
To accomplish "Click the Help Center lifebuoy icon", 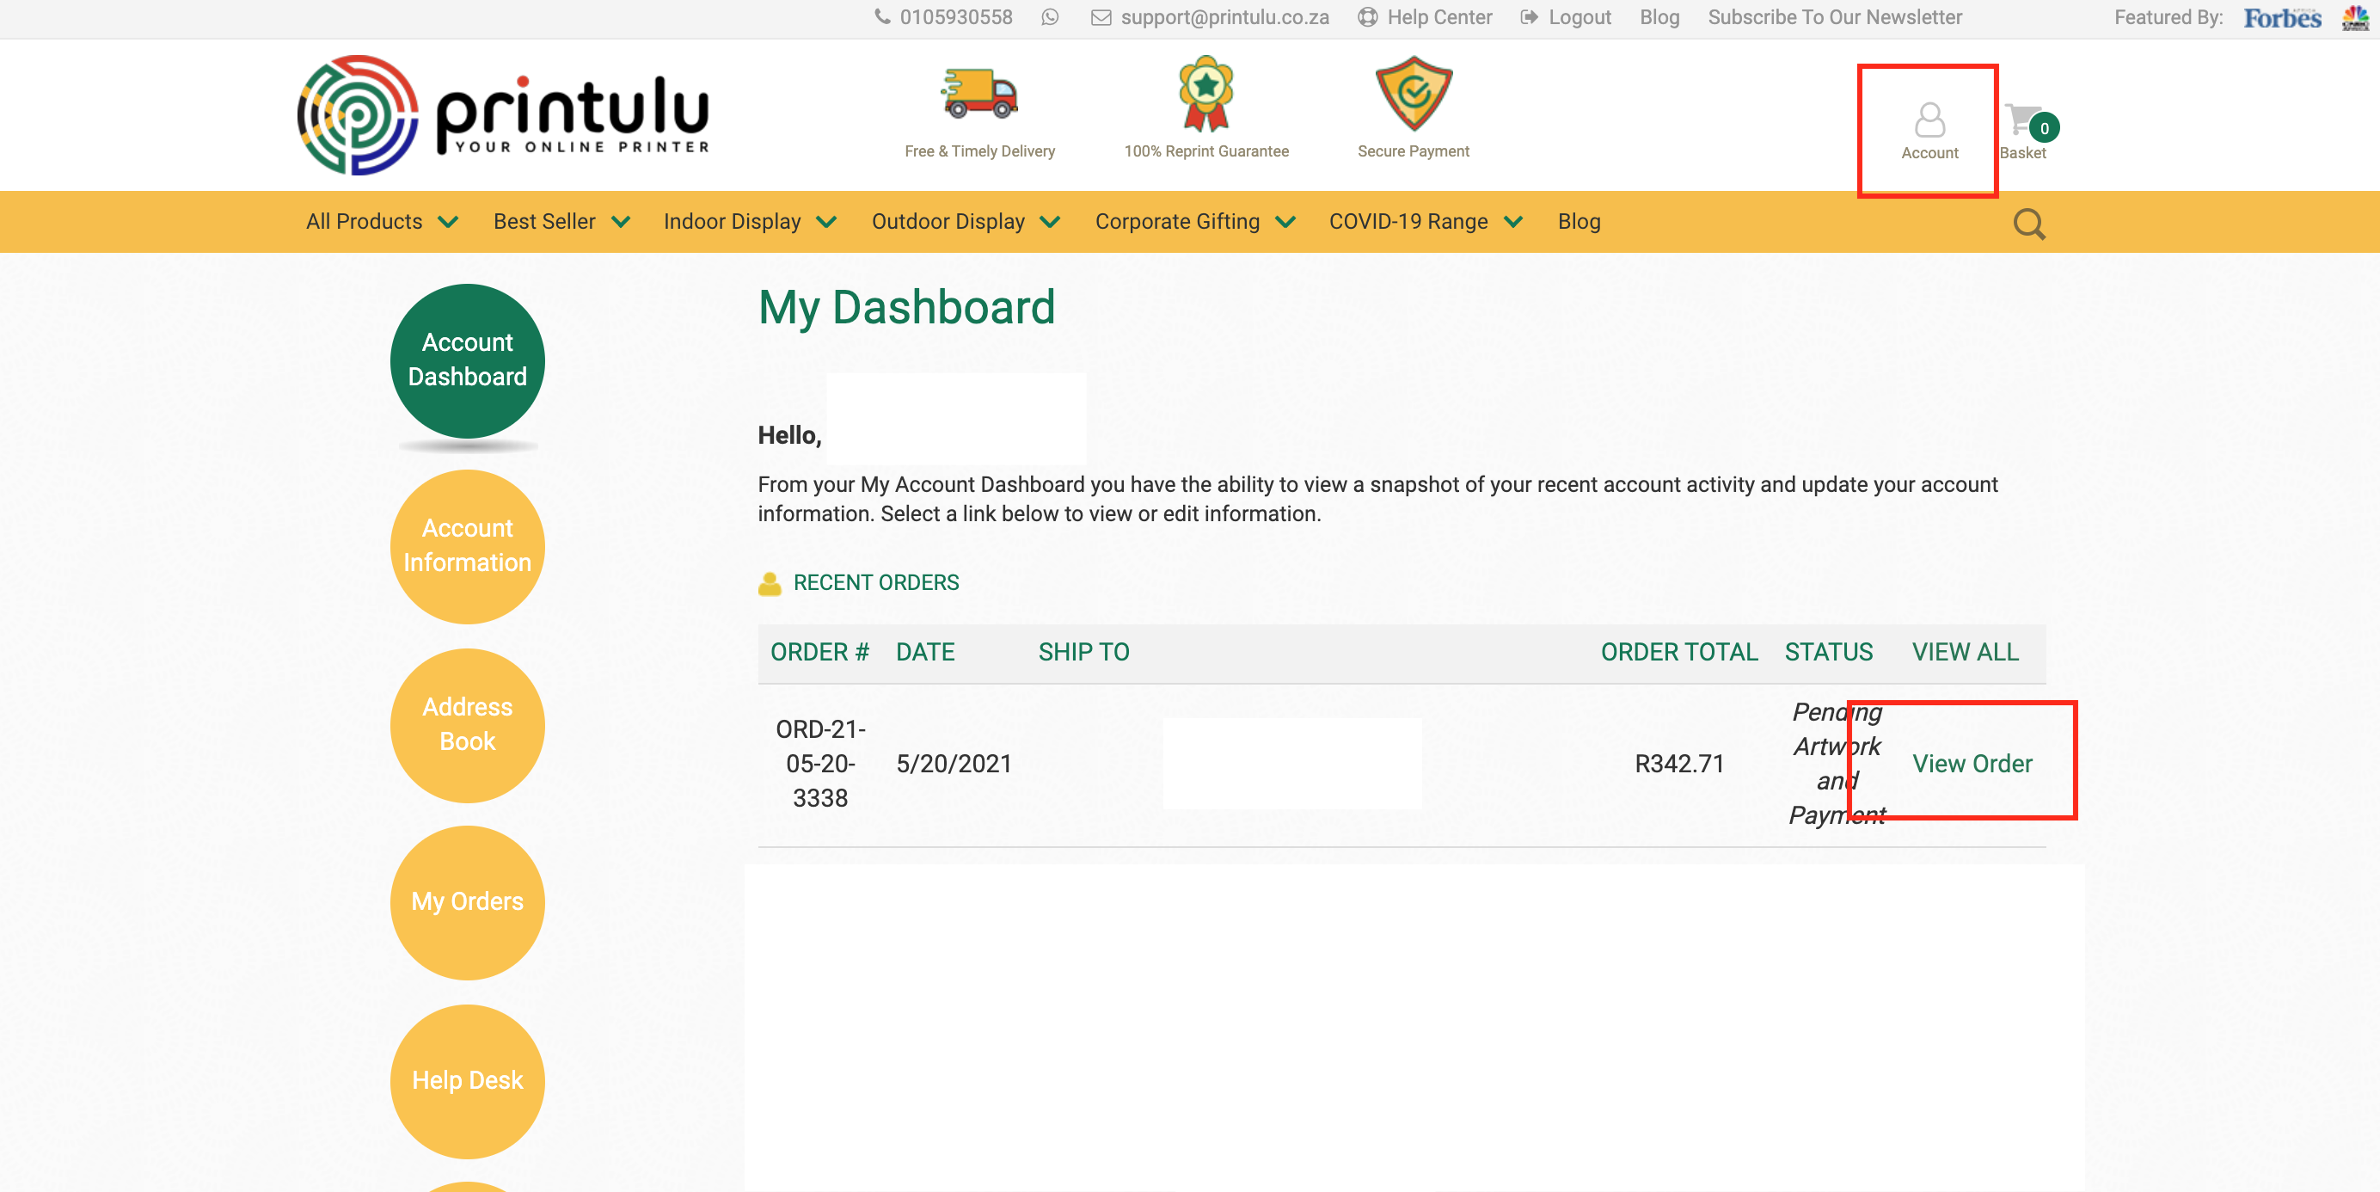I will point(1367,17).
